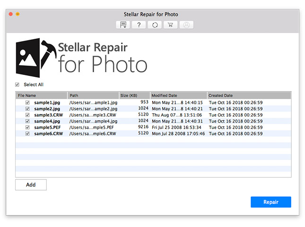Uncheck the sample1.jpg checkbox

27,102
